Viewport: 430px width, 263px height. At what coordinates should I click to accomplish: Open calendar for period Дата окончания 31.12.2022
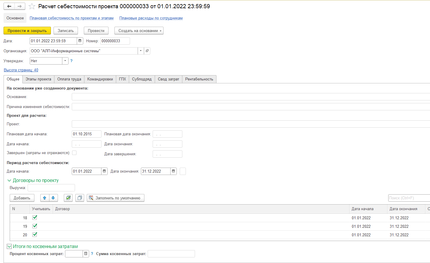[174, 171]
